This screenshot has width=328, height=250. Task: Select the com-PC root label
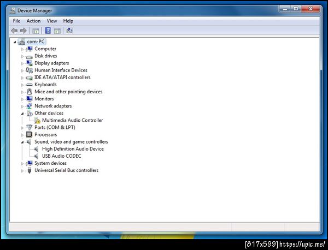pos(36,42)
